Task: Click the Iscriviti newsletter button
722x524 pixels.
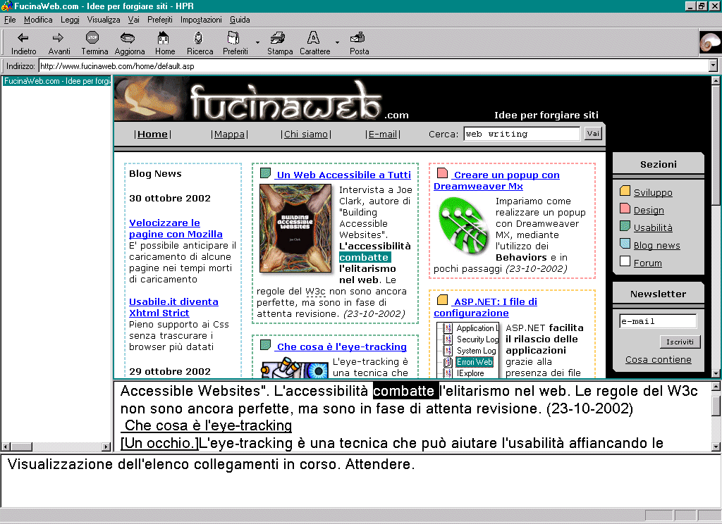Action: pos(680,342)
